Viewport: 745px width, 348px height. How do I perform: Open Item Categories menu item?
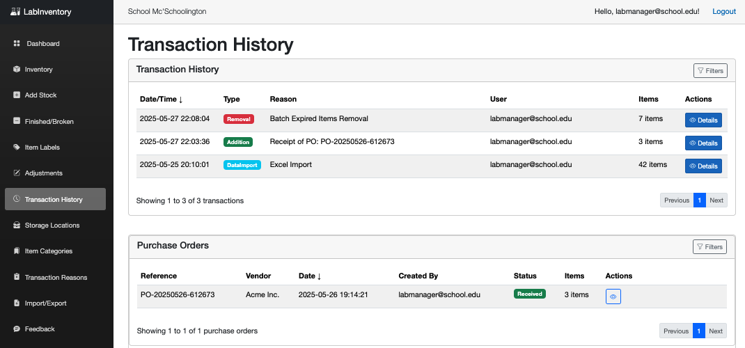click(x=55, y=251)
